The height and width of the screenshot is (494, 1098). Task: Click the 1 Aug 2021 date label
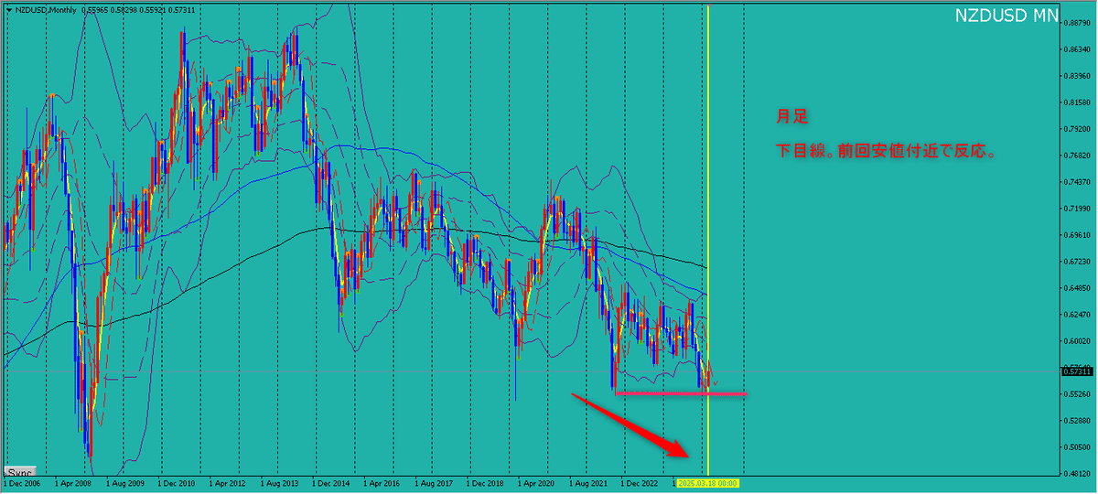pos(588,482)
